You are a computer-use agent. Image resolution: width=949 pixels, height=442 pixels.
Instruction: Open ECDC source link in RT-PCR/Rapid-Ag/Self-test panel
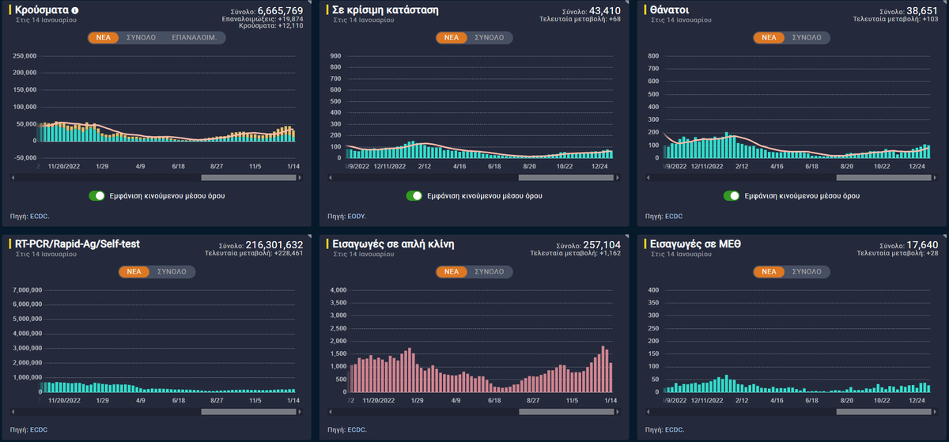click(40, 429)
